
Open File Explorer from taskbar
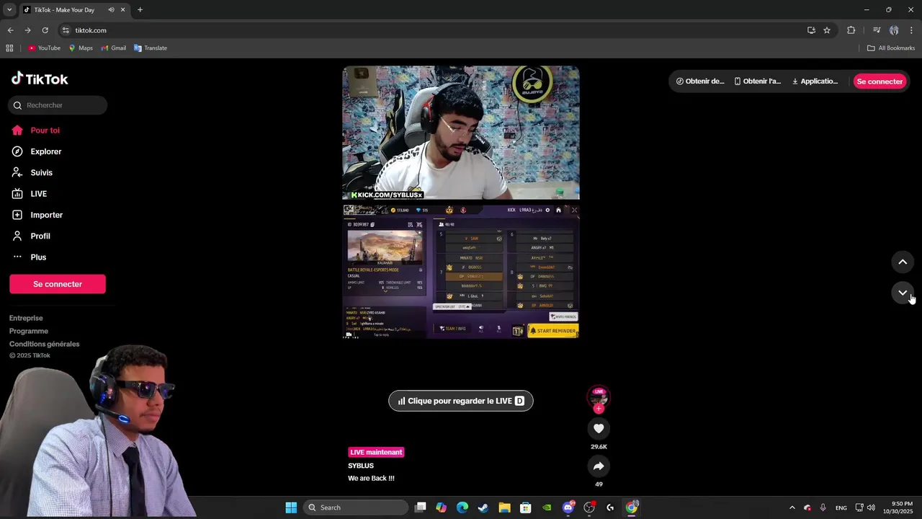click(504, 507)
